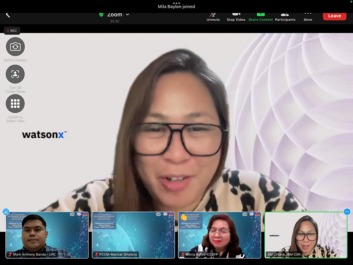Stop Video camera feed

(236, 16)
